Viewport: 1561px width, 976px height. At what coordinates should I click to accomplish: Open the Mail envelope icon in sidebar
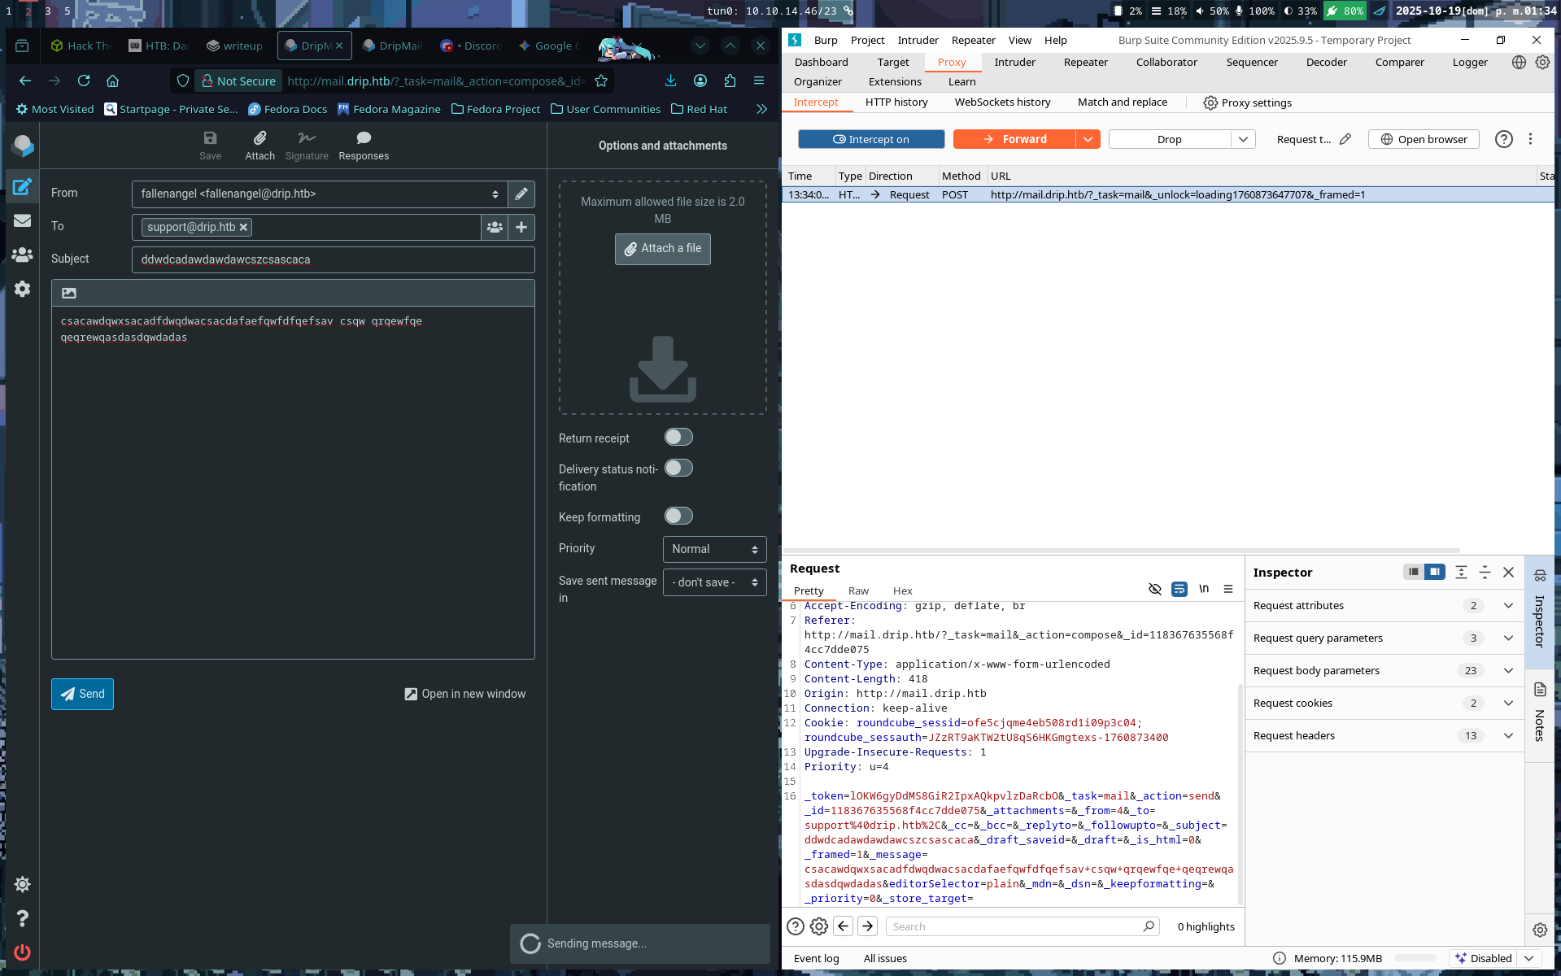pos(22,220)
